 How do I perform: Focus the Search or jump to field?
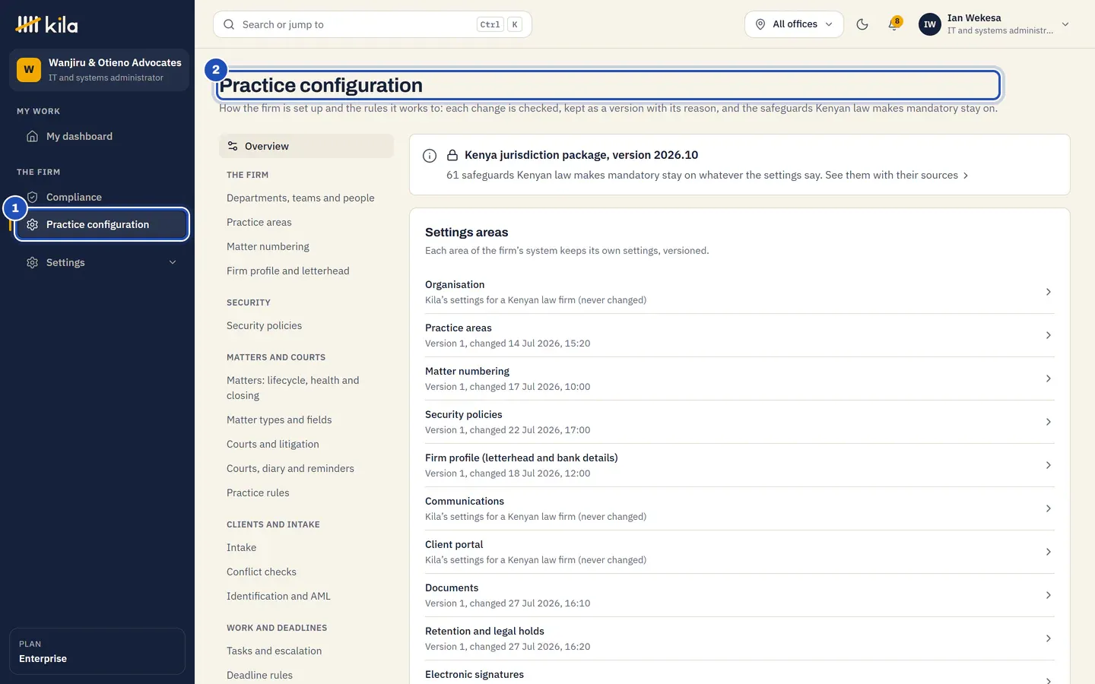click(x=373, y=24)
